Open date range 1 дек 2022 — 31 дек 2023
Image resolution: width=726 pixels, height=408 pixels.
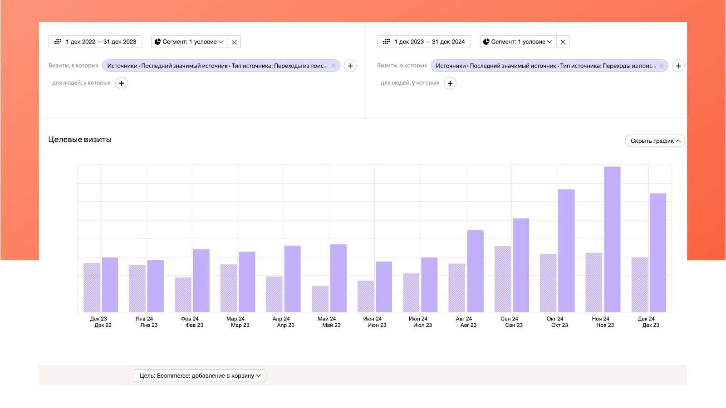point(101,42)
